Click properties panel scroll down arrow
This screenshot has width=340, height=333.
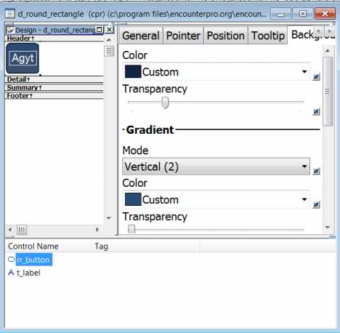pos(328,228)
